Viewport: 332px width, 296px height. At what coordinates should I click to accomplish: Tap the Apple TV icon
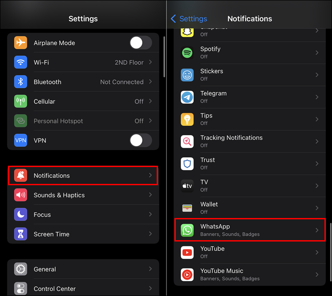point(187,186)
